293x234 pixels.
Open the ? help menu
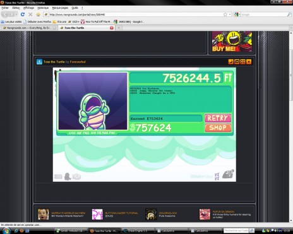pyautogui.click(x=82, y=8)
